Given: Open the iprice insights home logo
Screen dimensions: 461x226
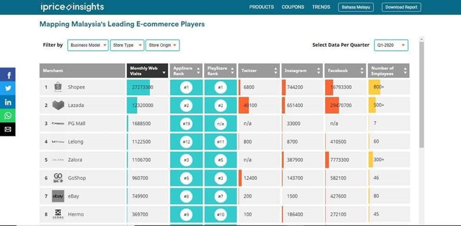Looking at the screenshot, I should click(x=72, y=7).
